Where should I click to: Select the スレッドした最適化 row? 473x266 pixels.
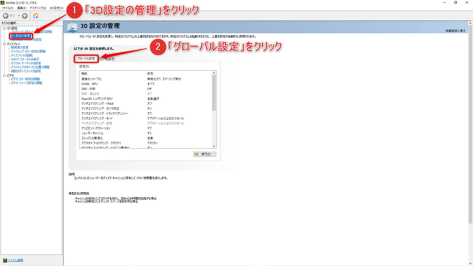click(x=146, y=138)
